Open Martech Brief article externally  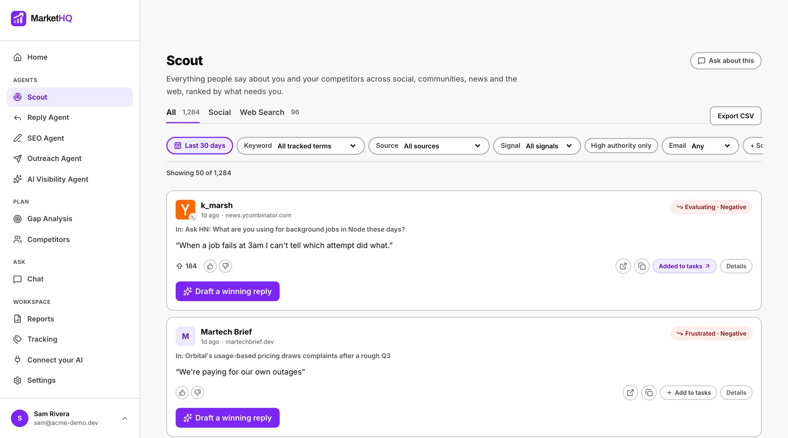tap(630, 393)
